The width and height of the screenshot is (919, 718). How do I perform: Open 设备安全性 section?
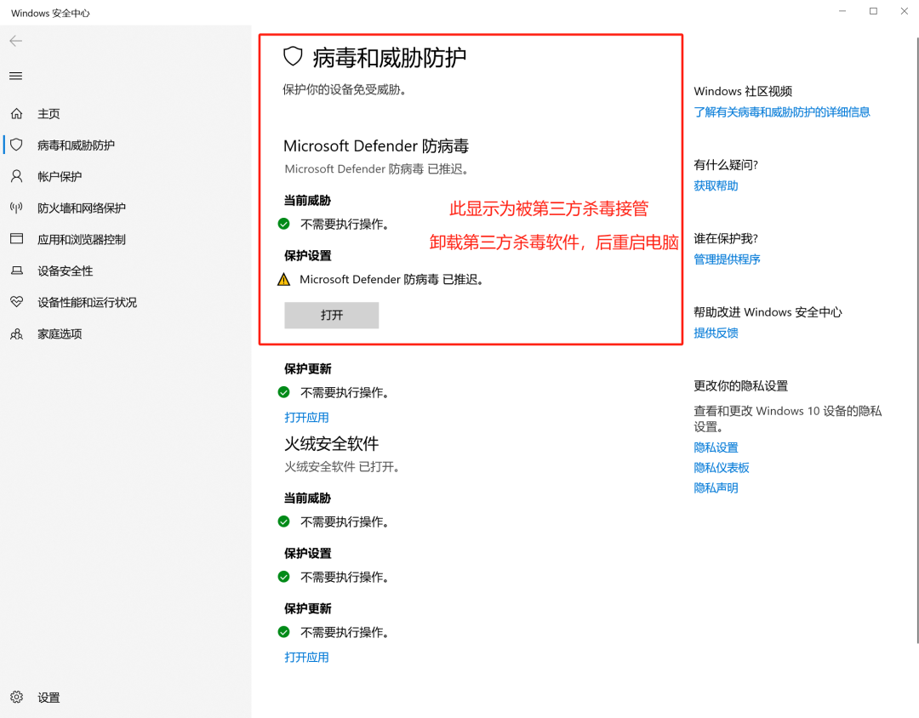(x=65, y=271)
